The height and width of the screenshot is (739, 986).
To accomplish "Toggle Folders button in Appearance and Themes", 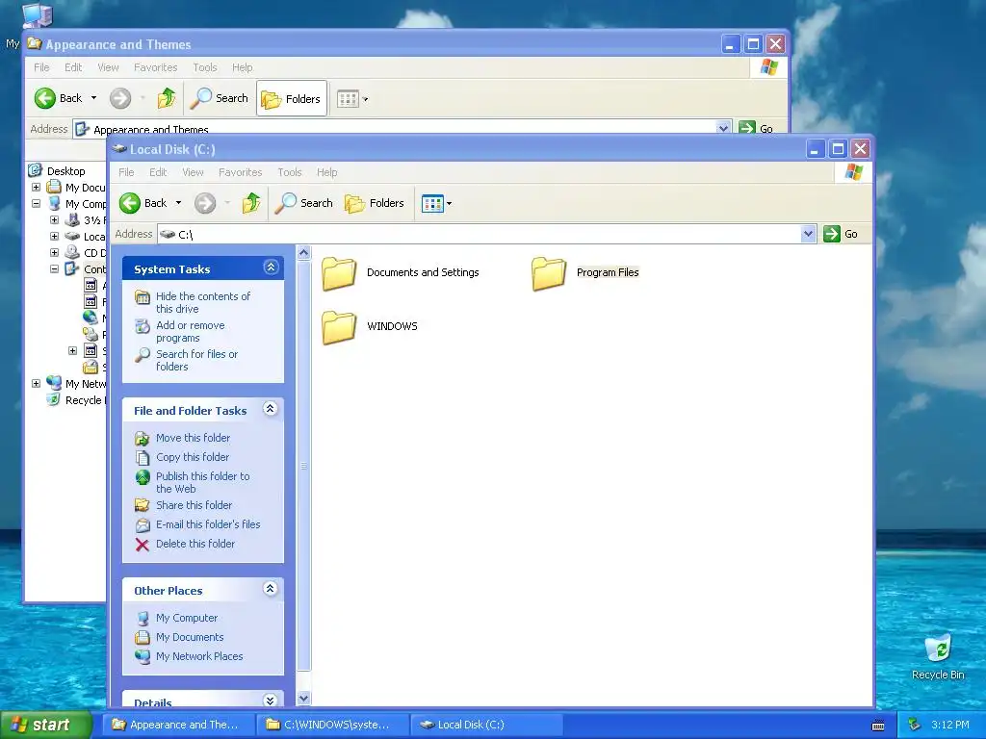I will 291,99.
